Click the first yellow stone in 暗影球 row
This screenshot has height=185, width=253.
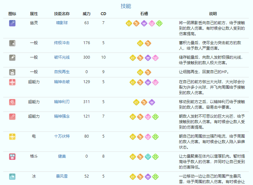[x=129, y=23]
